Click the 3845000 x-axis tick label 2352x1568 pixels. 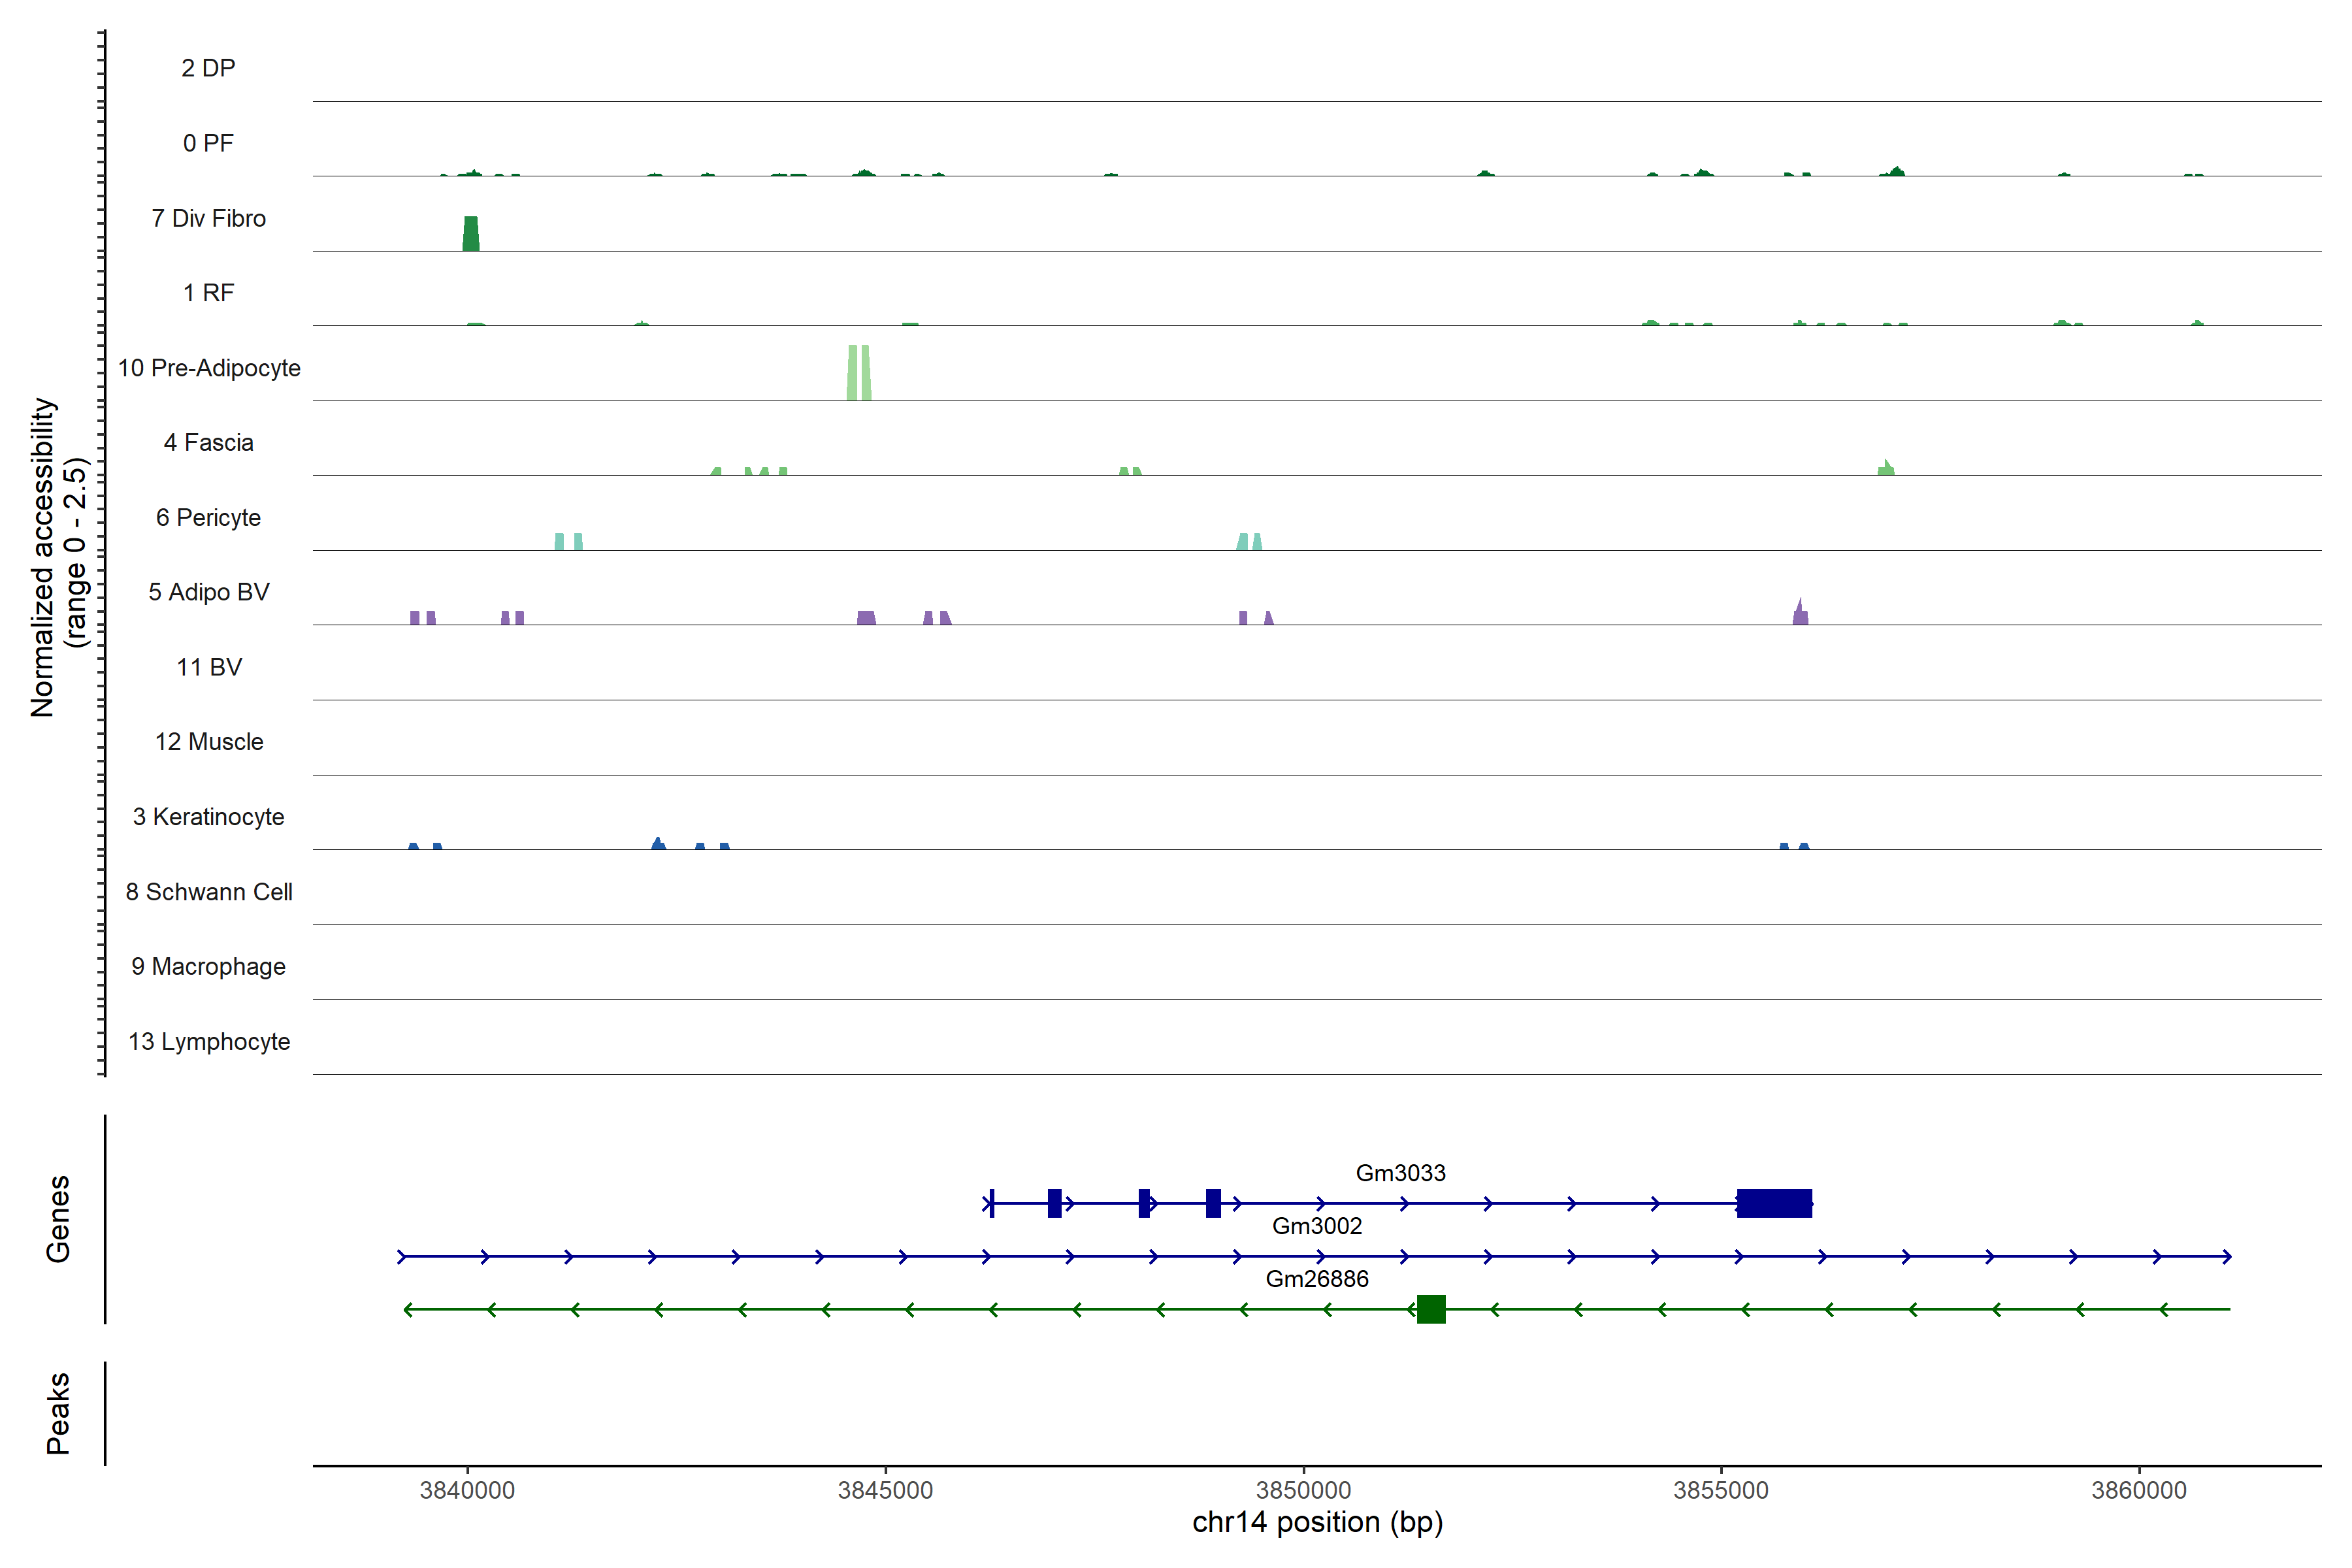885,1490
